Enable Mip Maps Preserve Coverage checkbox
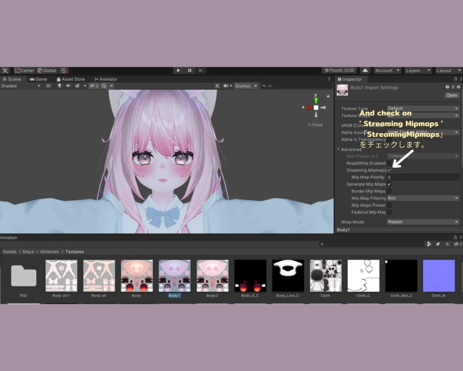Viewport: 463px width, 371px height. pyautogui.click(x=389, y=205)
